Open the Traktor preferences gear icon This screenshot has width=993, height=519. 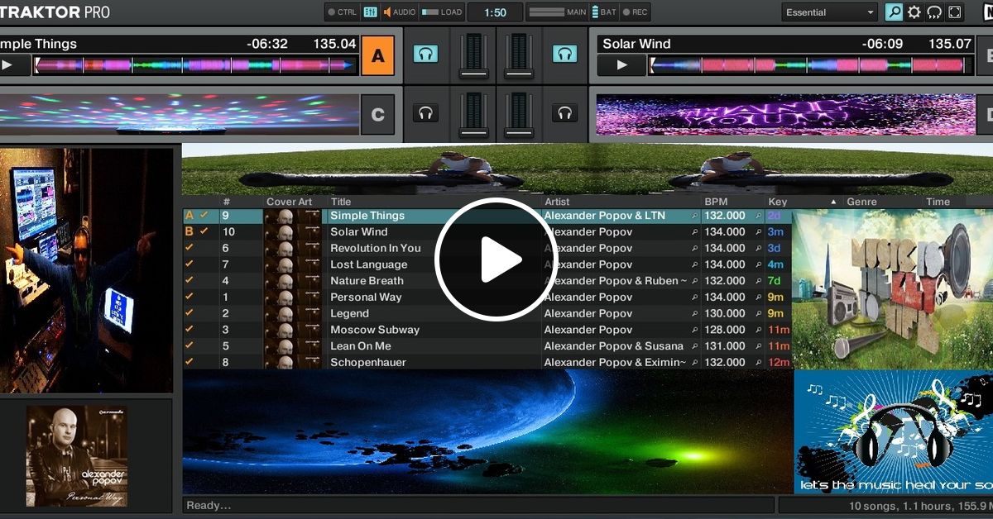(914, 12)
